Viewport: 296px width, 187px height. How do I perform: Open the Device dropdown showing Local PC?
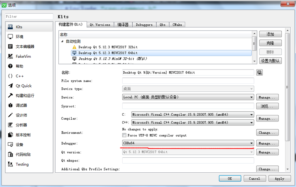pyautogui.click(x=188, y=97)
